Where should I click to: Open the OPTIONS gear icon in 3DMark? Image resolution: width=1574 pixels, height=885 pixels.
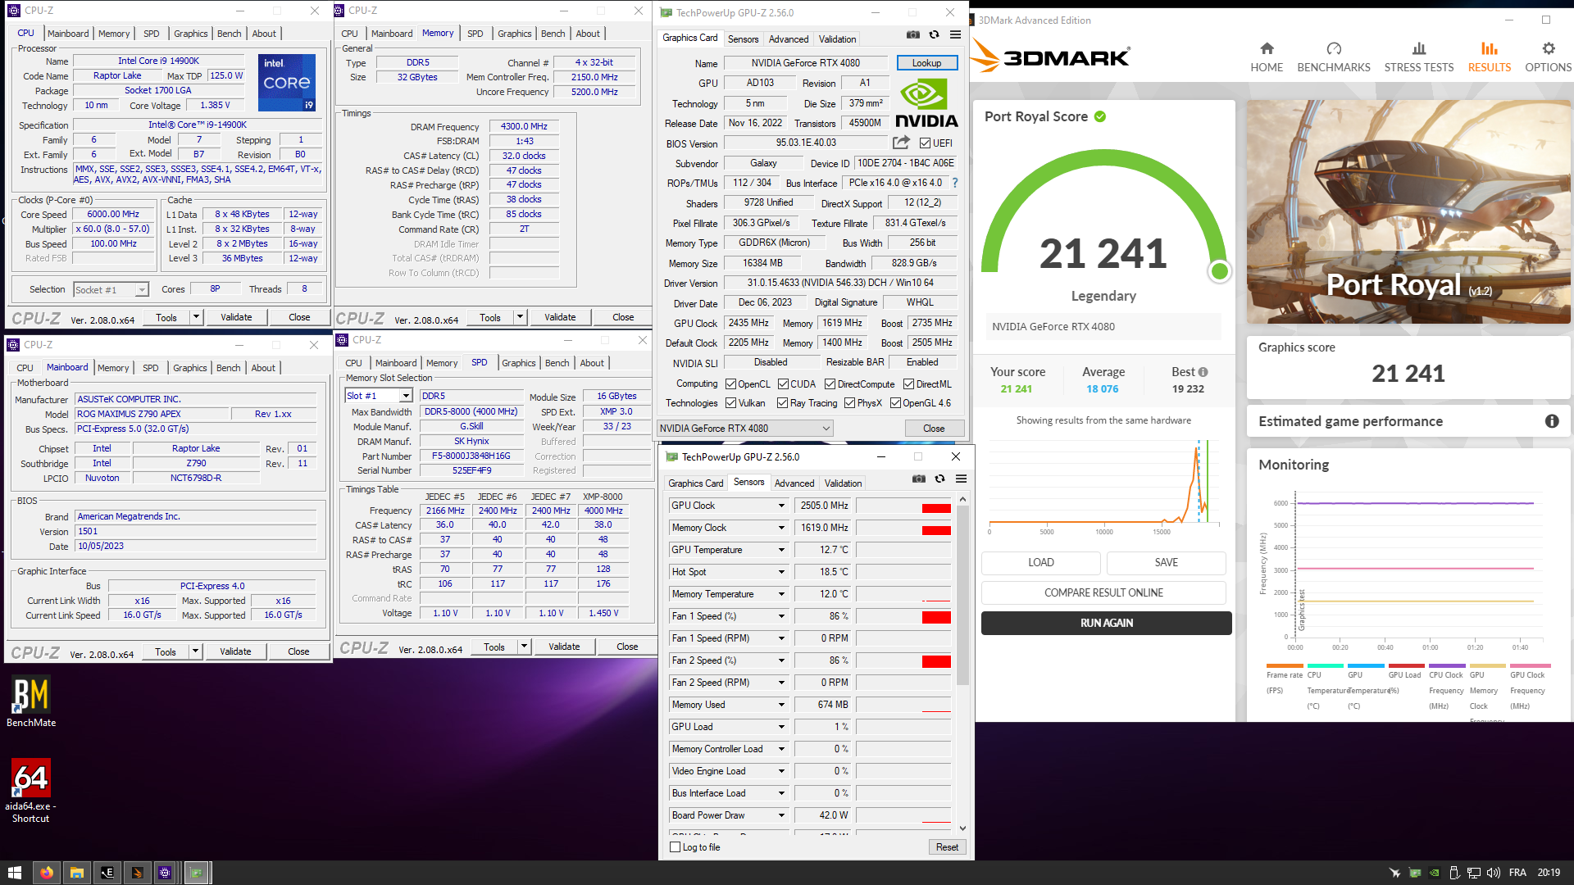[1548, 49]
